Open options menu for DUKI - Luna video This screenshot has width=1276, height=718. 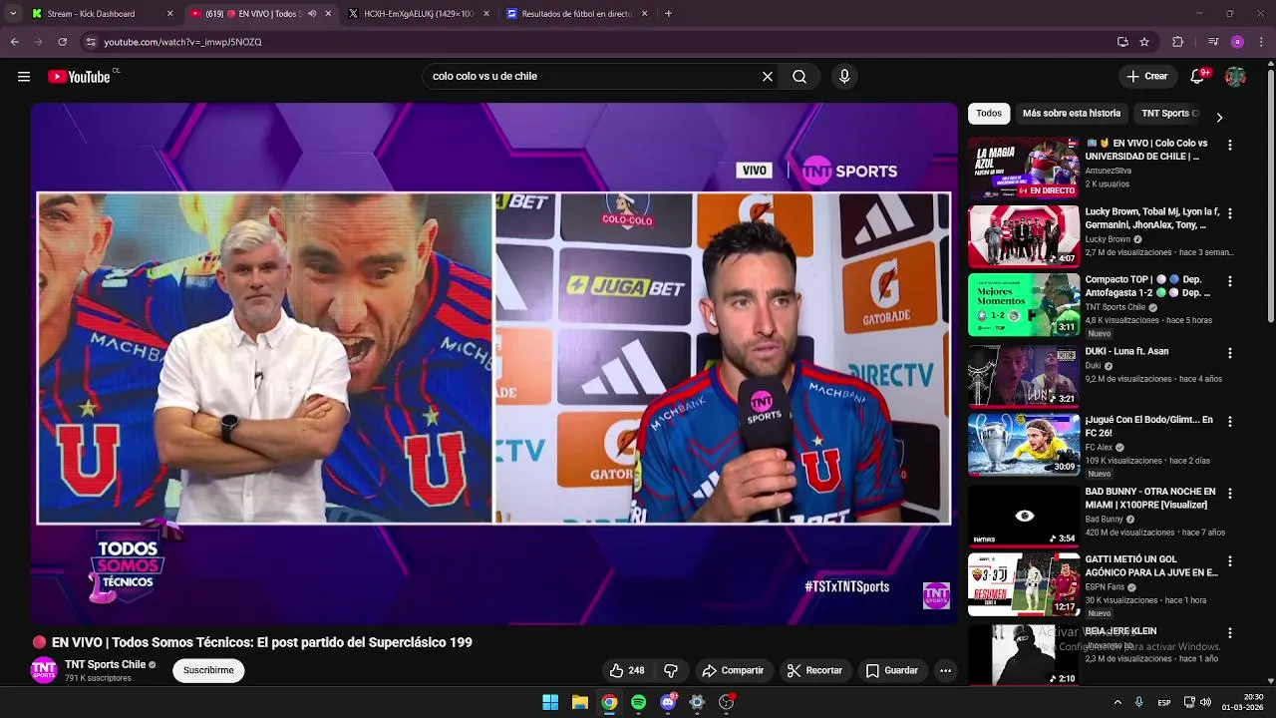point(1229,353)
